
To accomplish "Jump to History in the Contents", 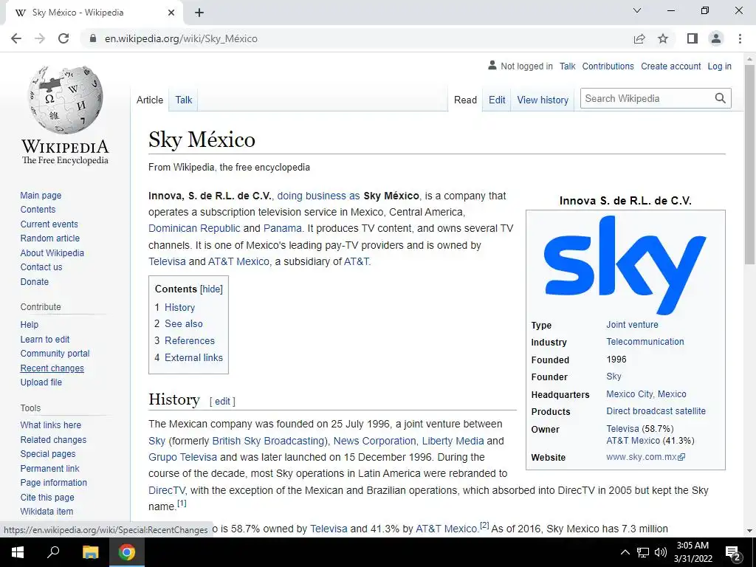I will pyautogui.click(x=179, y=307).
